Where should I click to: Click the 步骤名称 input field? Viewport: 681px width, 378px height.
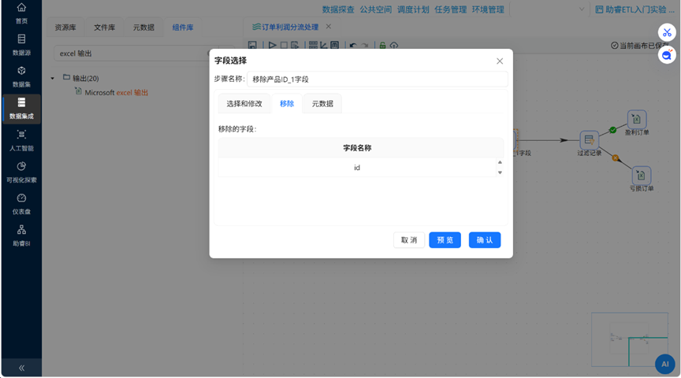pos(377,80)
